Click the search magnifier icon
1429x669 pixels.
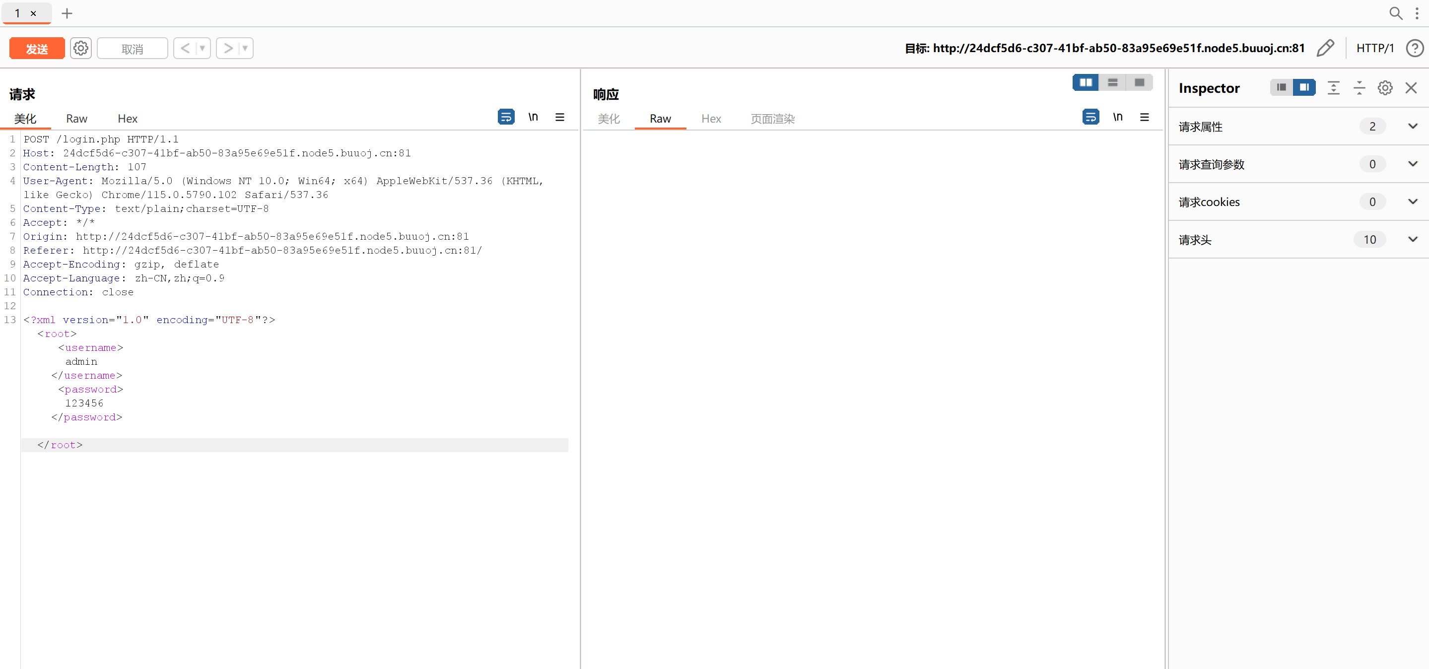point(1395,13)
